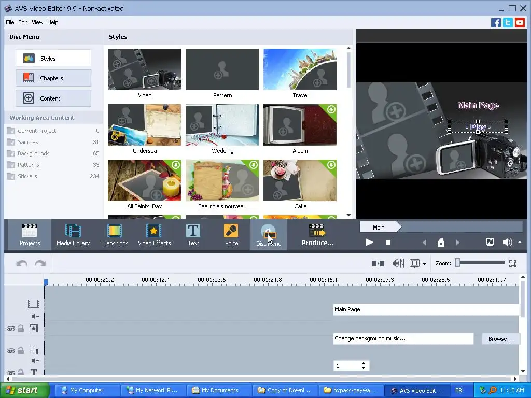Open the Edit menu

click(23, 22)
